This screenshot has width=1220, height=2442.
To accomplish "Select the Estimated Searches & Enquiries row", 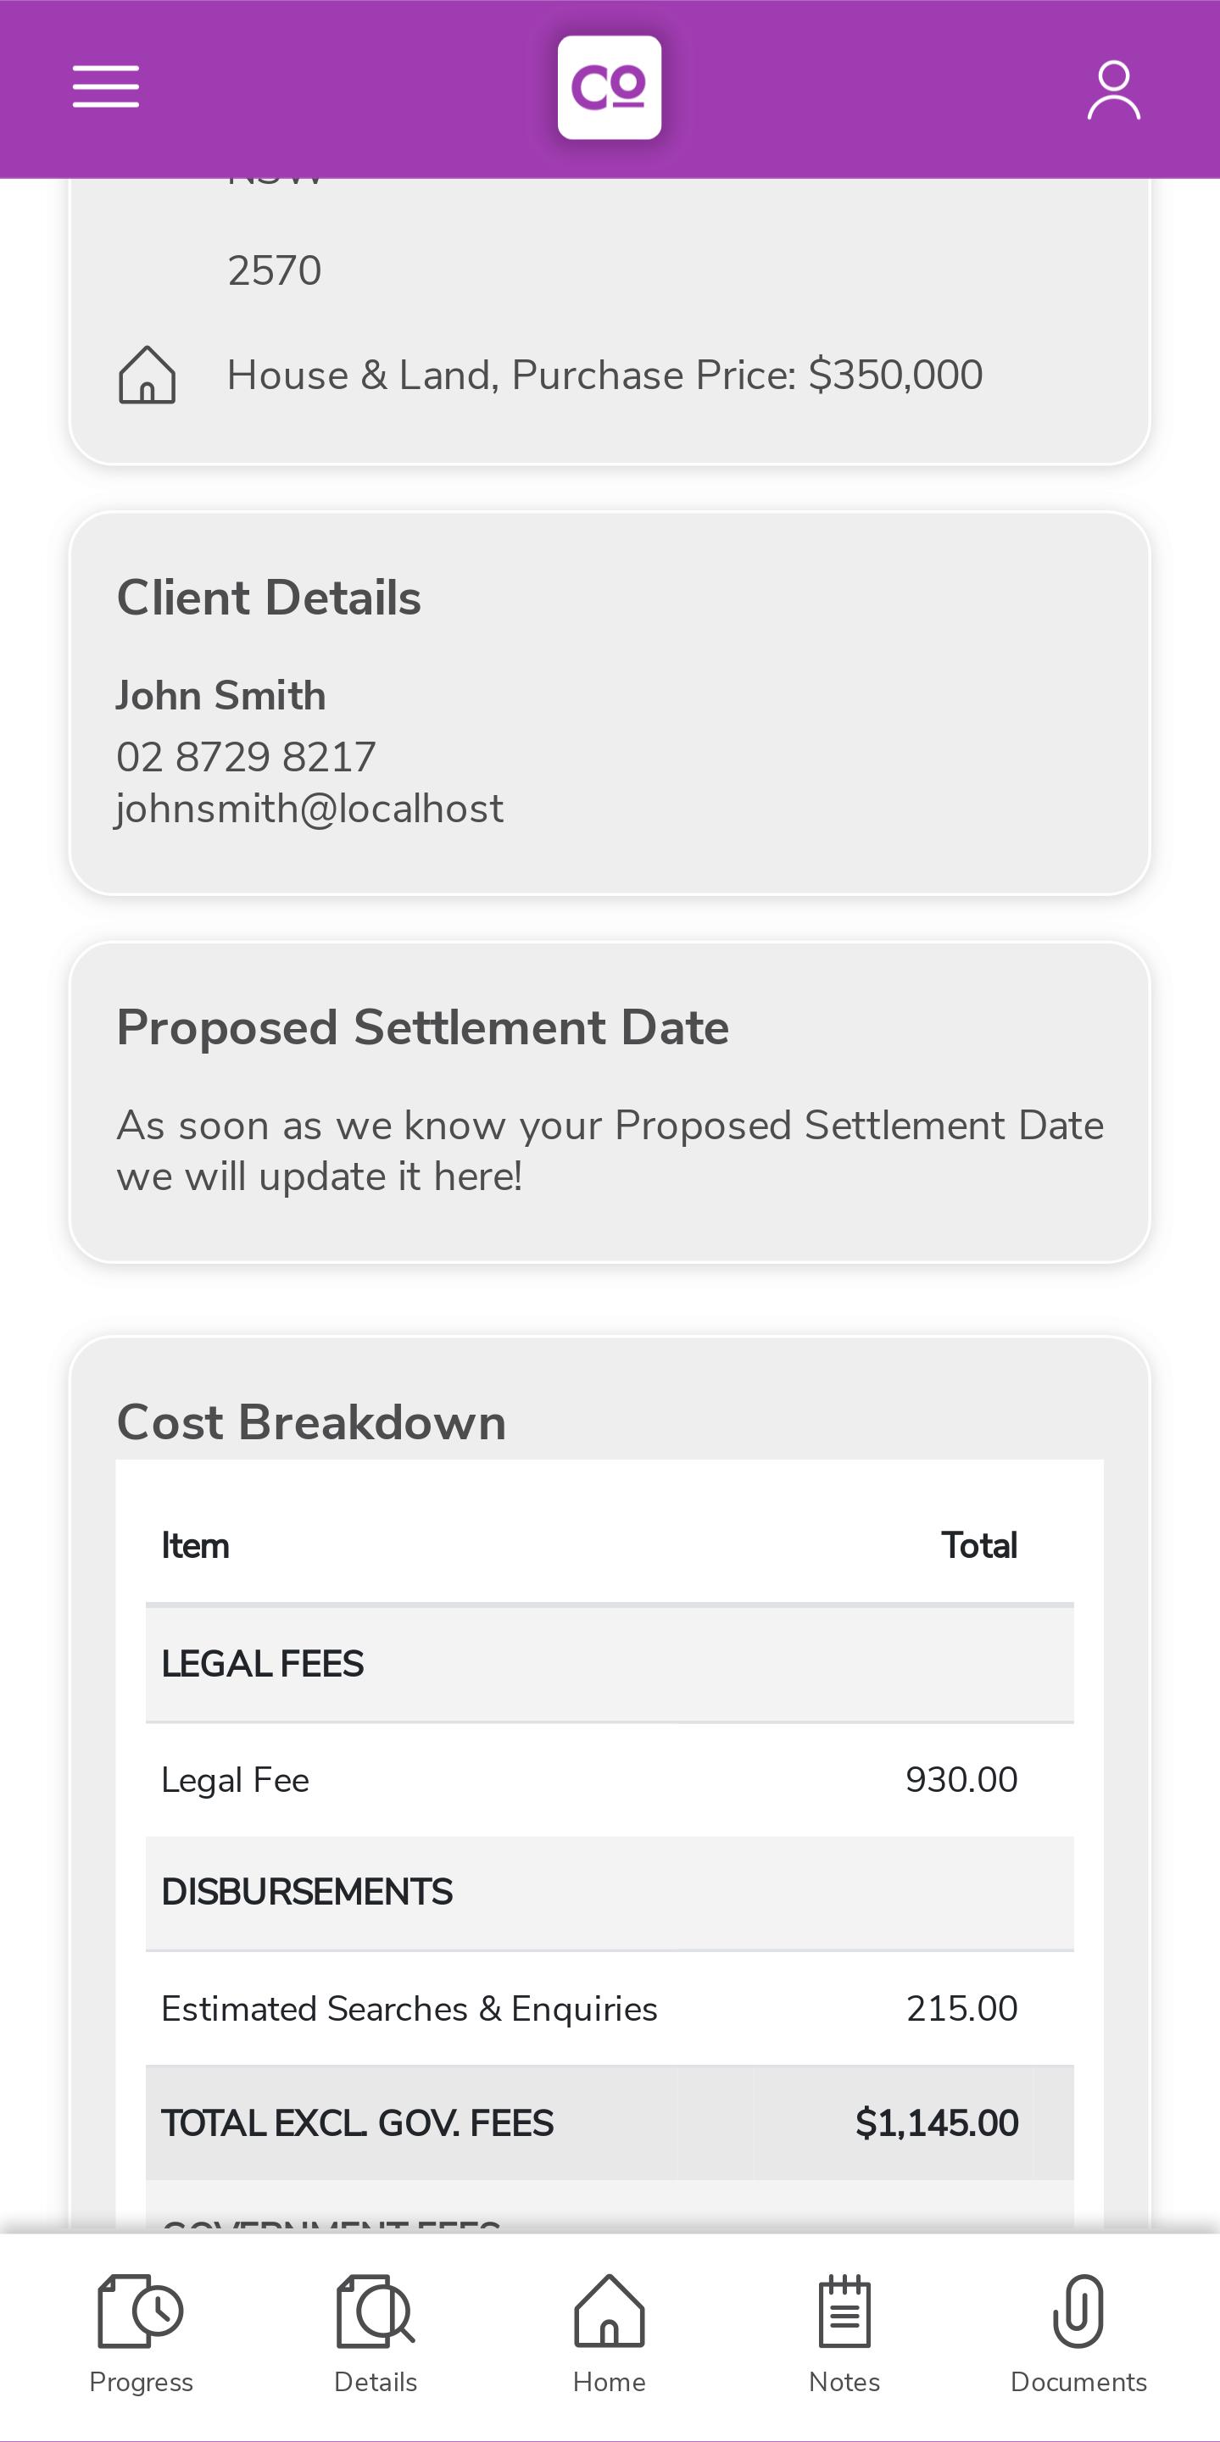I will [610, 2008].
